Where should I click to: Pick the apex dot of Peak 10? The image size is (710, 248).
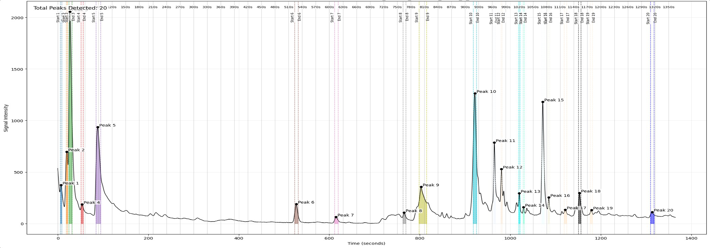tap(475, 94)
